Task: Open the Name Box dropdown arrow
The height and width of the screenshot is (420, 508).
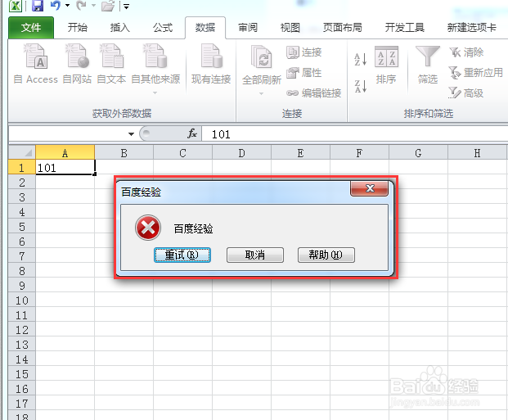Action: pyautogui.click(x=131, y=134)
